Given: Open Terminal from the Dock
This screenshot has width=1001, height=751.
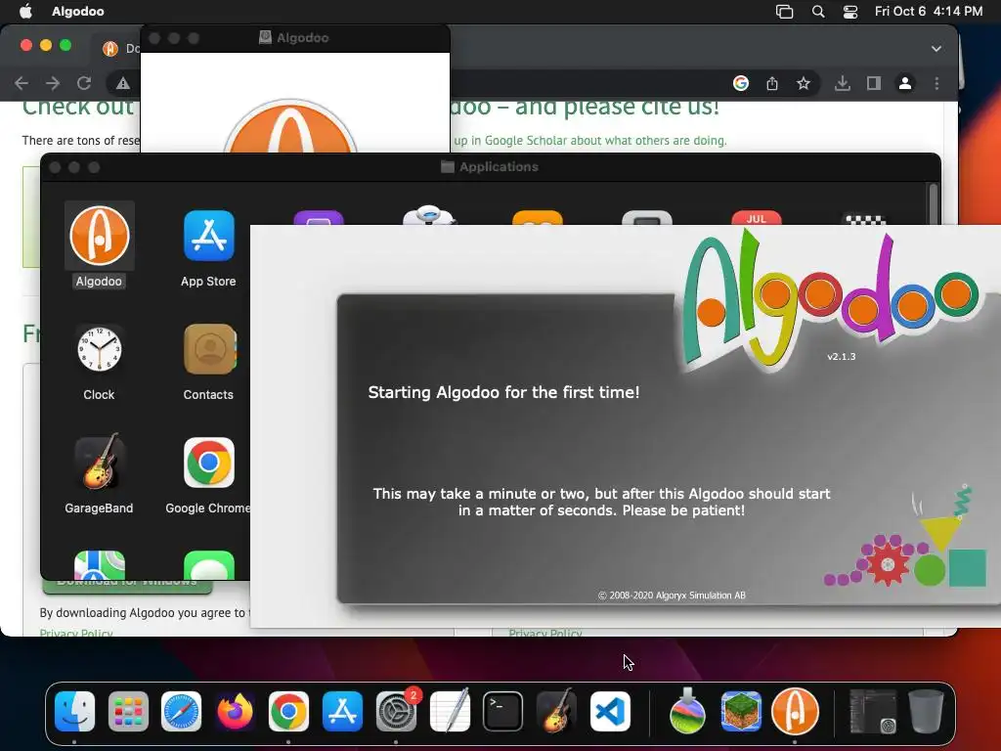Looking at the screenshot, I should 503,712.
